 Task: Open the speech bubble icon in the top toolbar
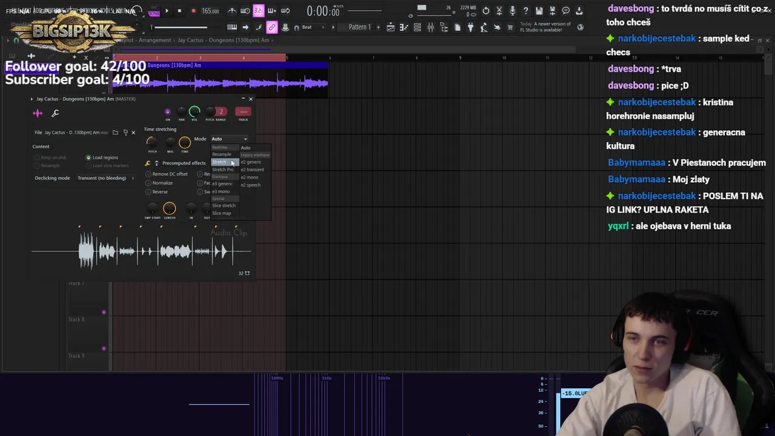[x=566, y=10]
